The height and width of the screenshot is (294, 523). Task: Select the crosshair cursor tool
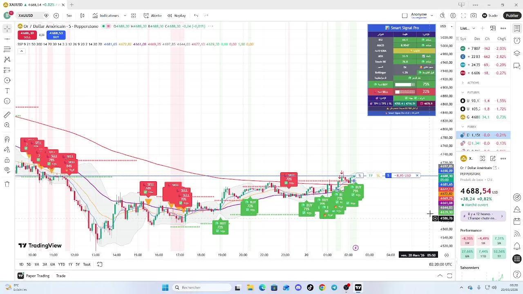click(7, 29)
